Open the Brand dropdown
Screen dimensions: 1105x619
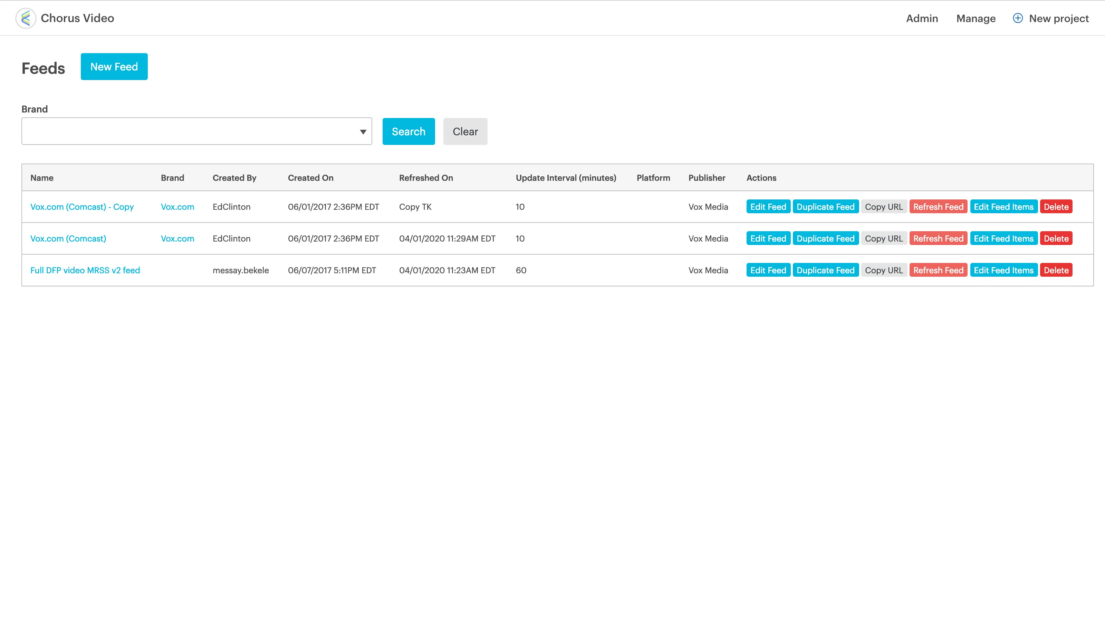click(196, 131)
